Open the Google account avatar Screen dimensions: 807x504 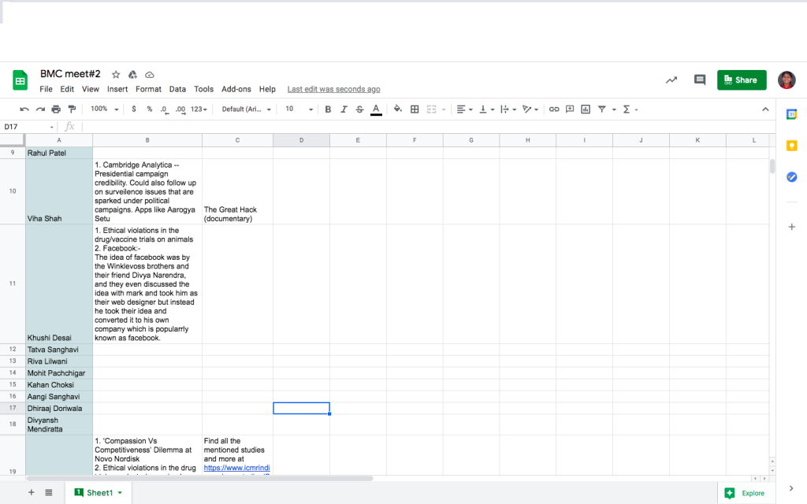(787, 80)
